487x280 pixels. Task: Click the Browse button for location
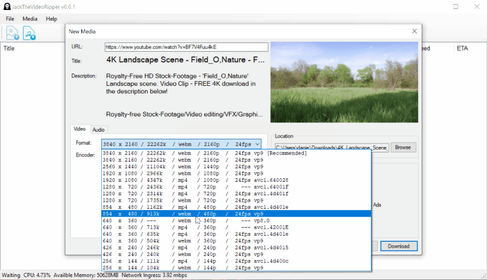[403, 148]
